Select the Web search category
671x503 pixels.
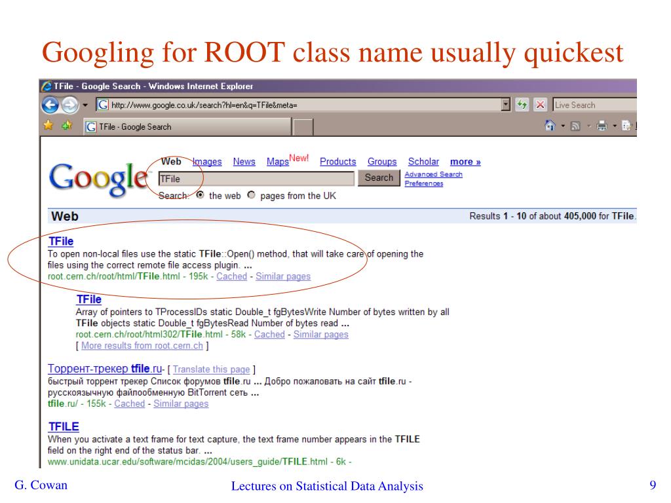(x=171, y=161)
